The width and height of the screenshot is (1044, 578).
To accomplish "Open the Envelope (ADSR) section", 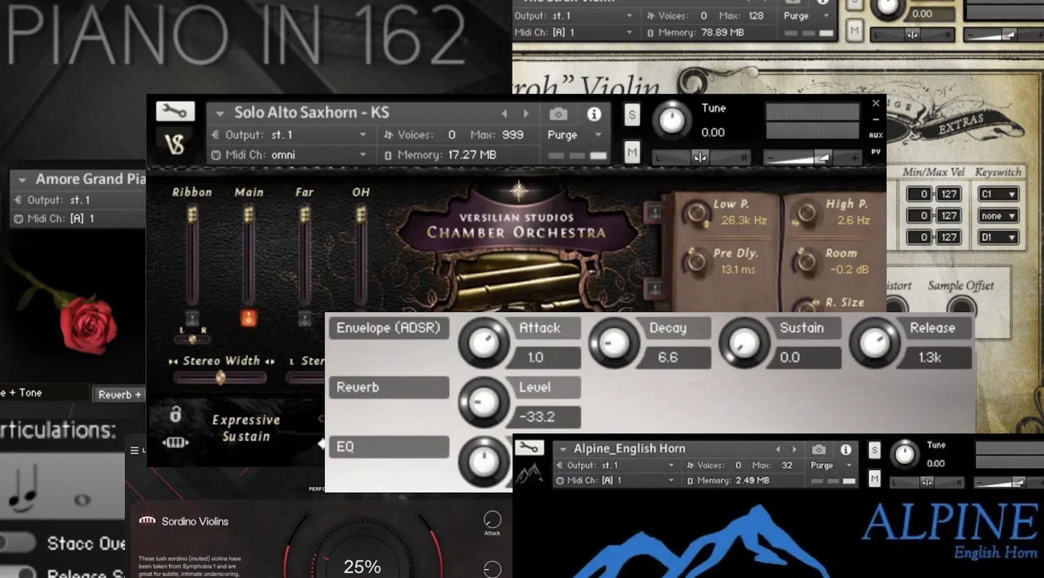I will 389,328.
